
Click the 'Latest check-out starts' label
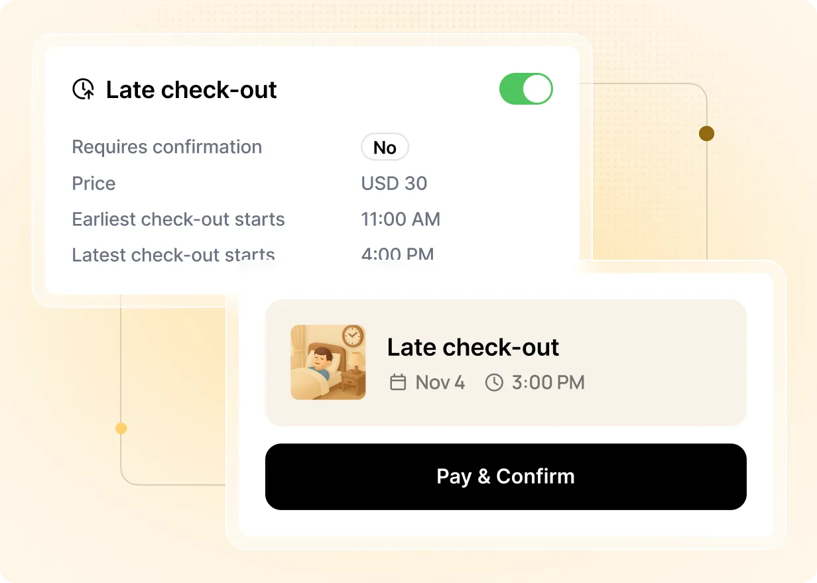coord(173,254)
